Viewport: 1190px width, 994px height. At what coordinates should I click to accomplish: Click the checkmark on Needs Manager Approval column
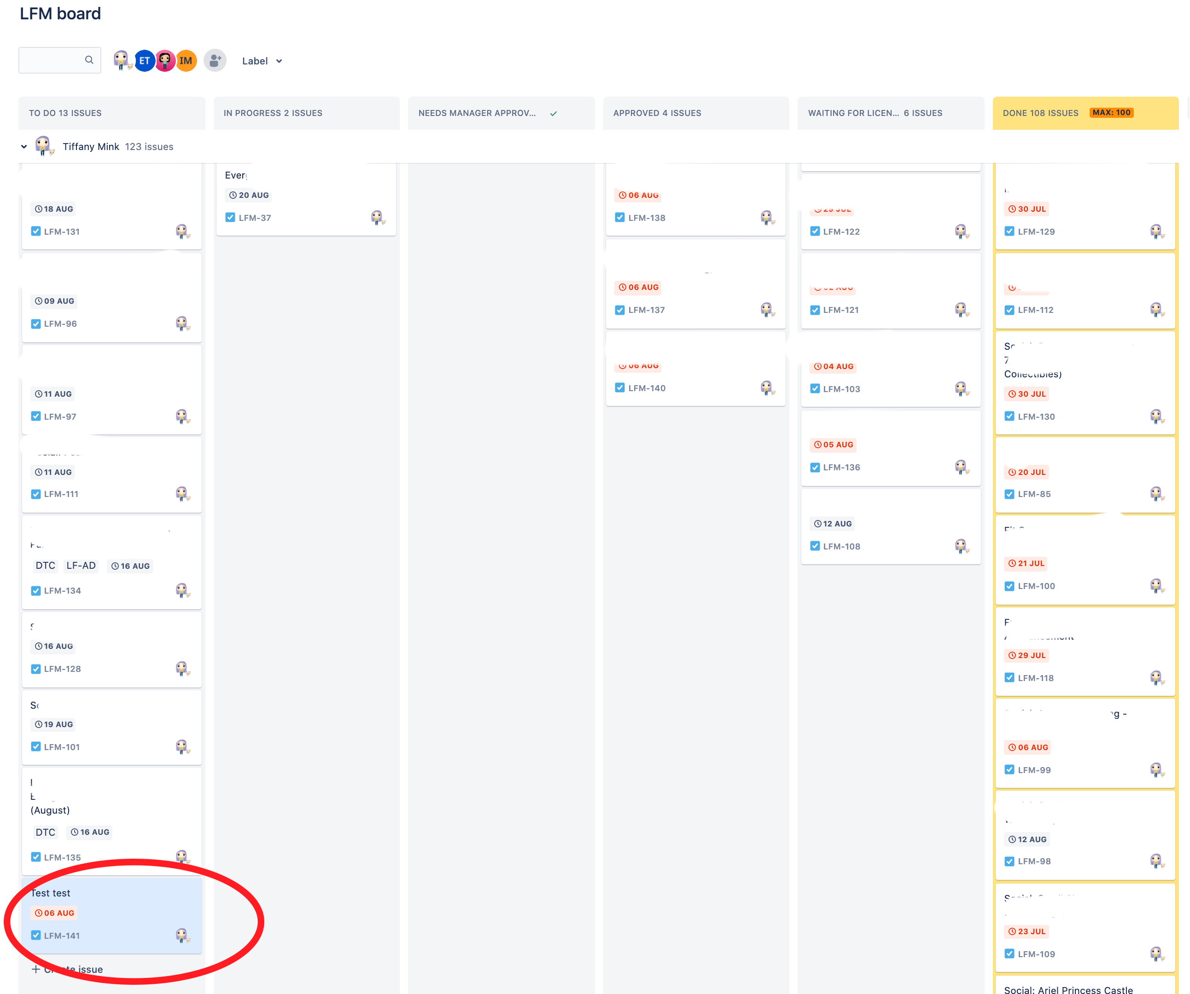pos(553,113)
